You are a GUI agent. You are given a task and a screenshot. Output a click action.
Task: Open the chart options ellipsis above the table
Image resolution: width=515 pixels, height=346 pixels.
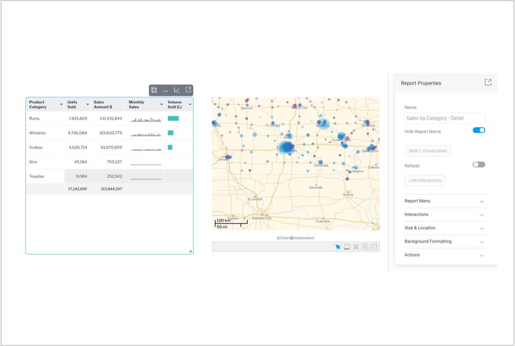pos(165,90)
